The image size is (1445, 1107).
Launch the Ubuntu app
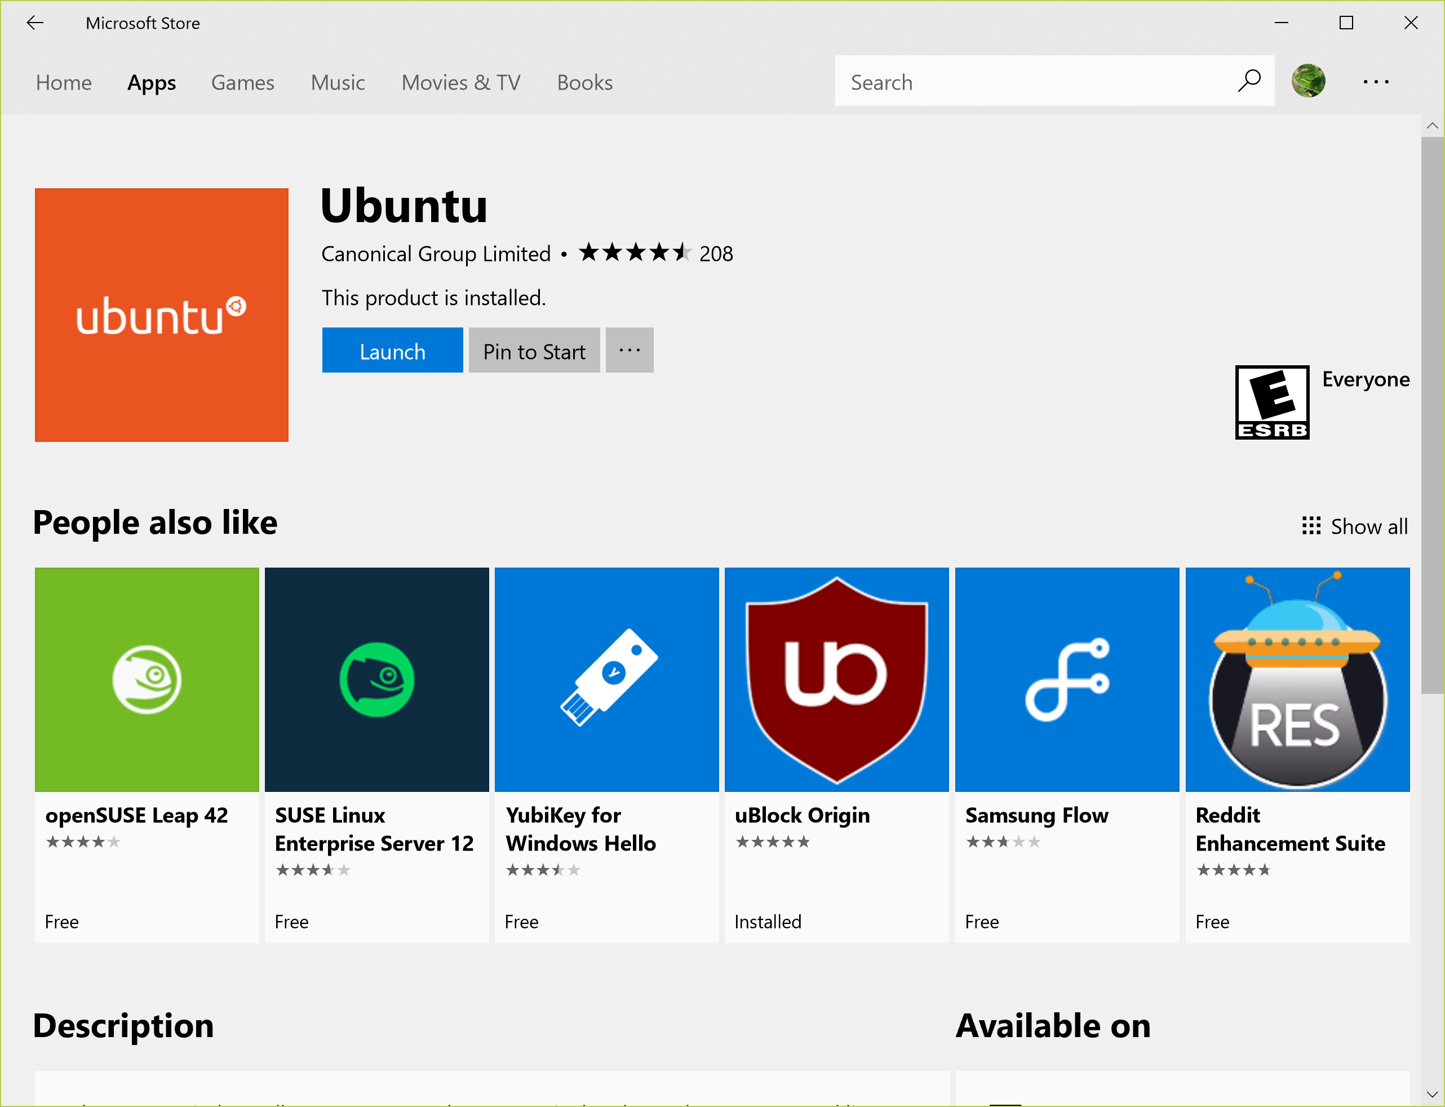pos(393,350)
